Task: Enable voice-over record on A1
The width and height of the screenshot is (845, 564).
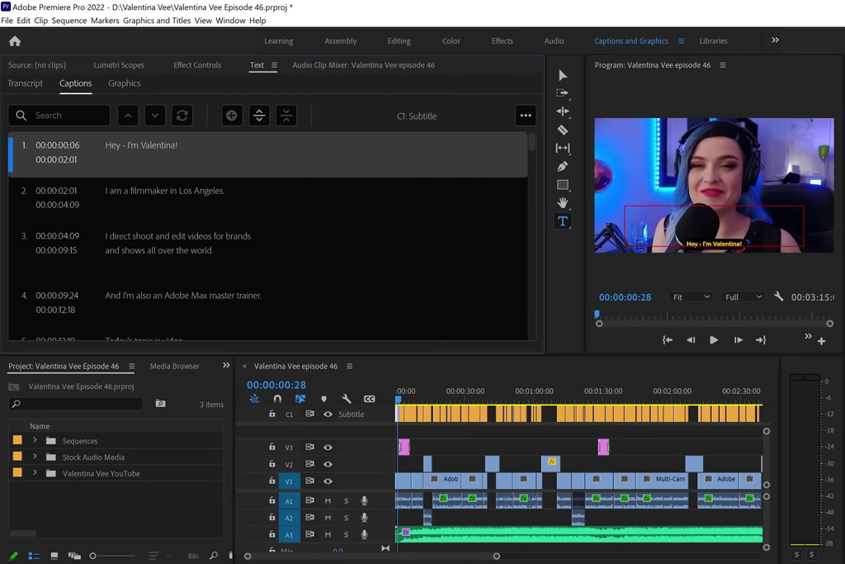Action: coord(364,501)
